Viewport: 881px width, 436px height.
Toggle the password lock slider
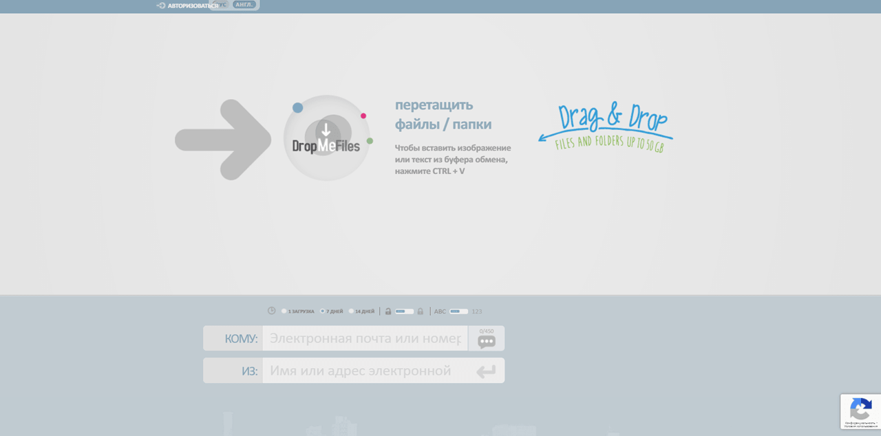point(404,312)
